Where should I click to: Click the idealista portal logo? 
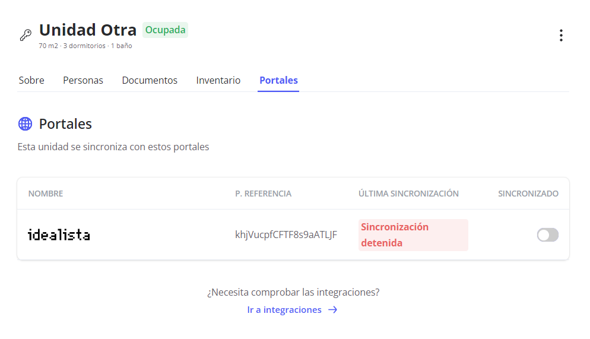[x=59, y=235]
